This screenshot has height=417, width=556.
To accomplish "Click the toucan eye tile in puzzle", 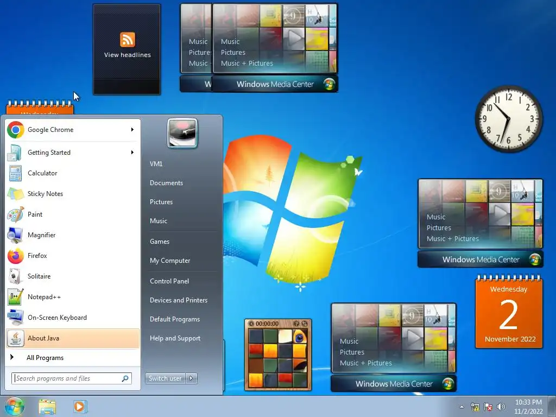I will (300, 337).
